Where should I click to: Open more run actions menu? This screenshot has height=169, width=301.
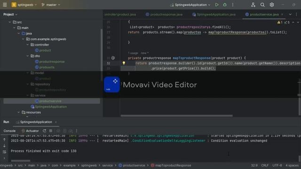pyautogui.click(x=233, y=5)
